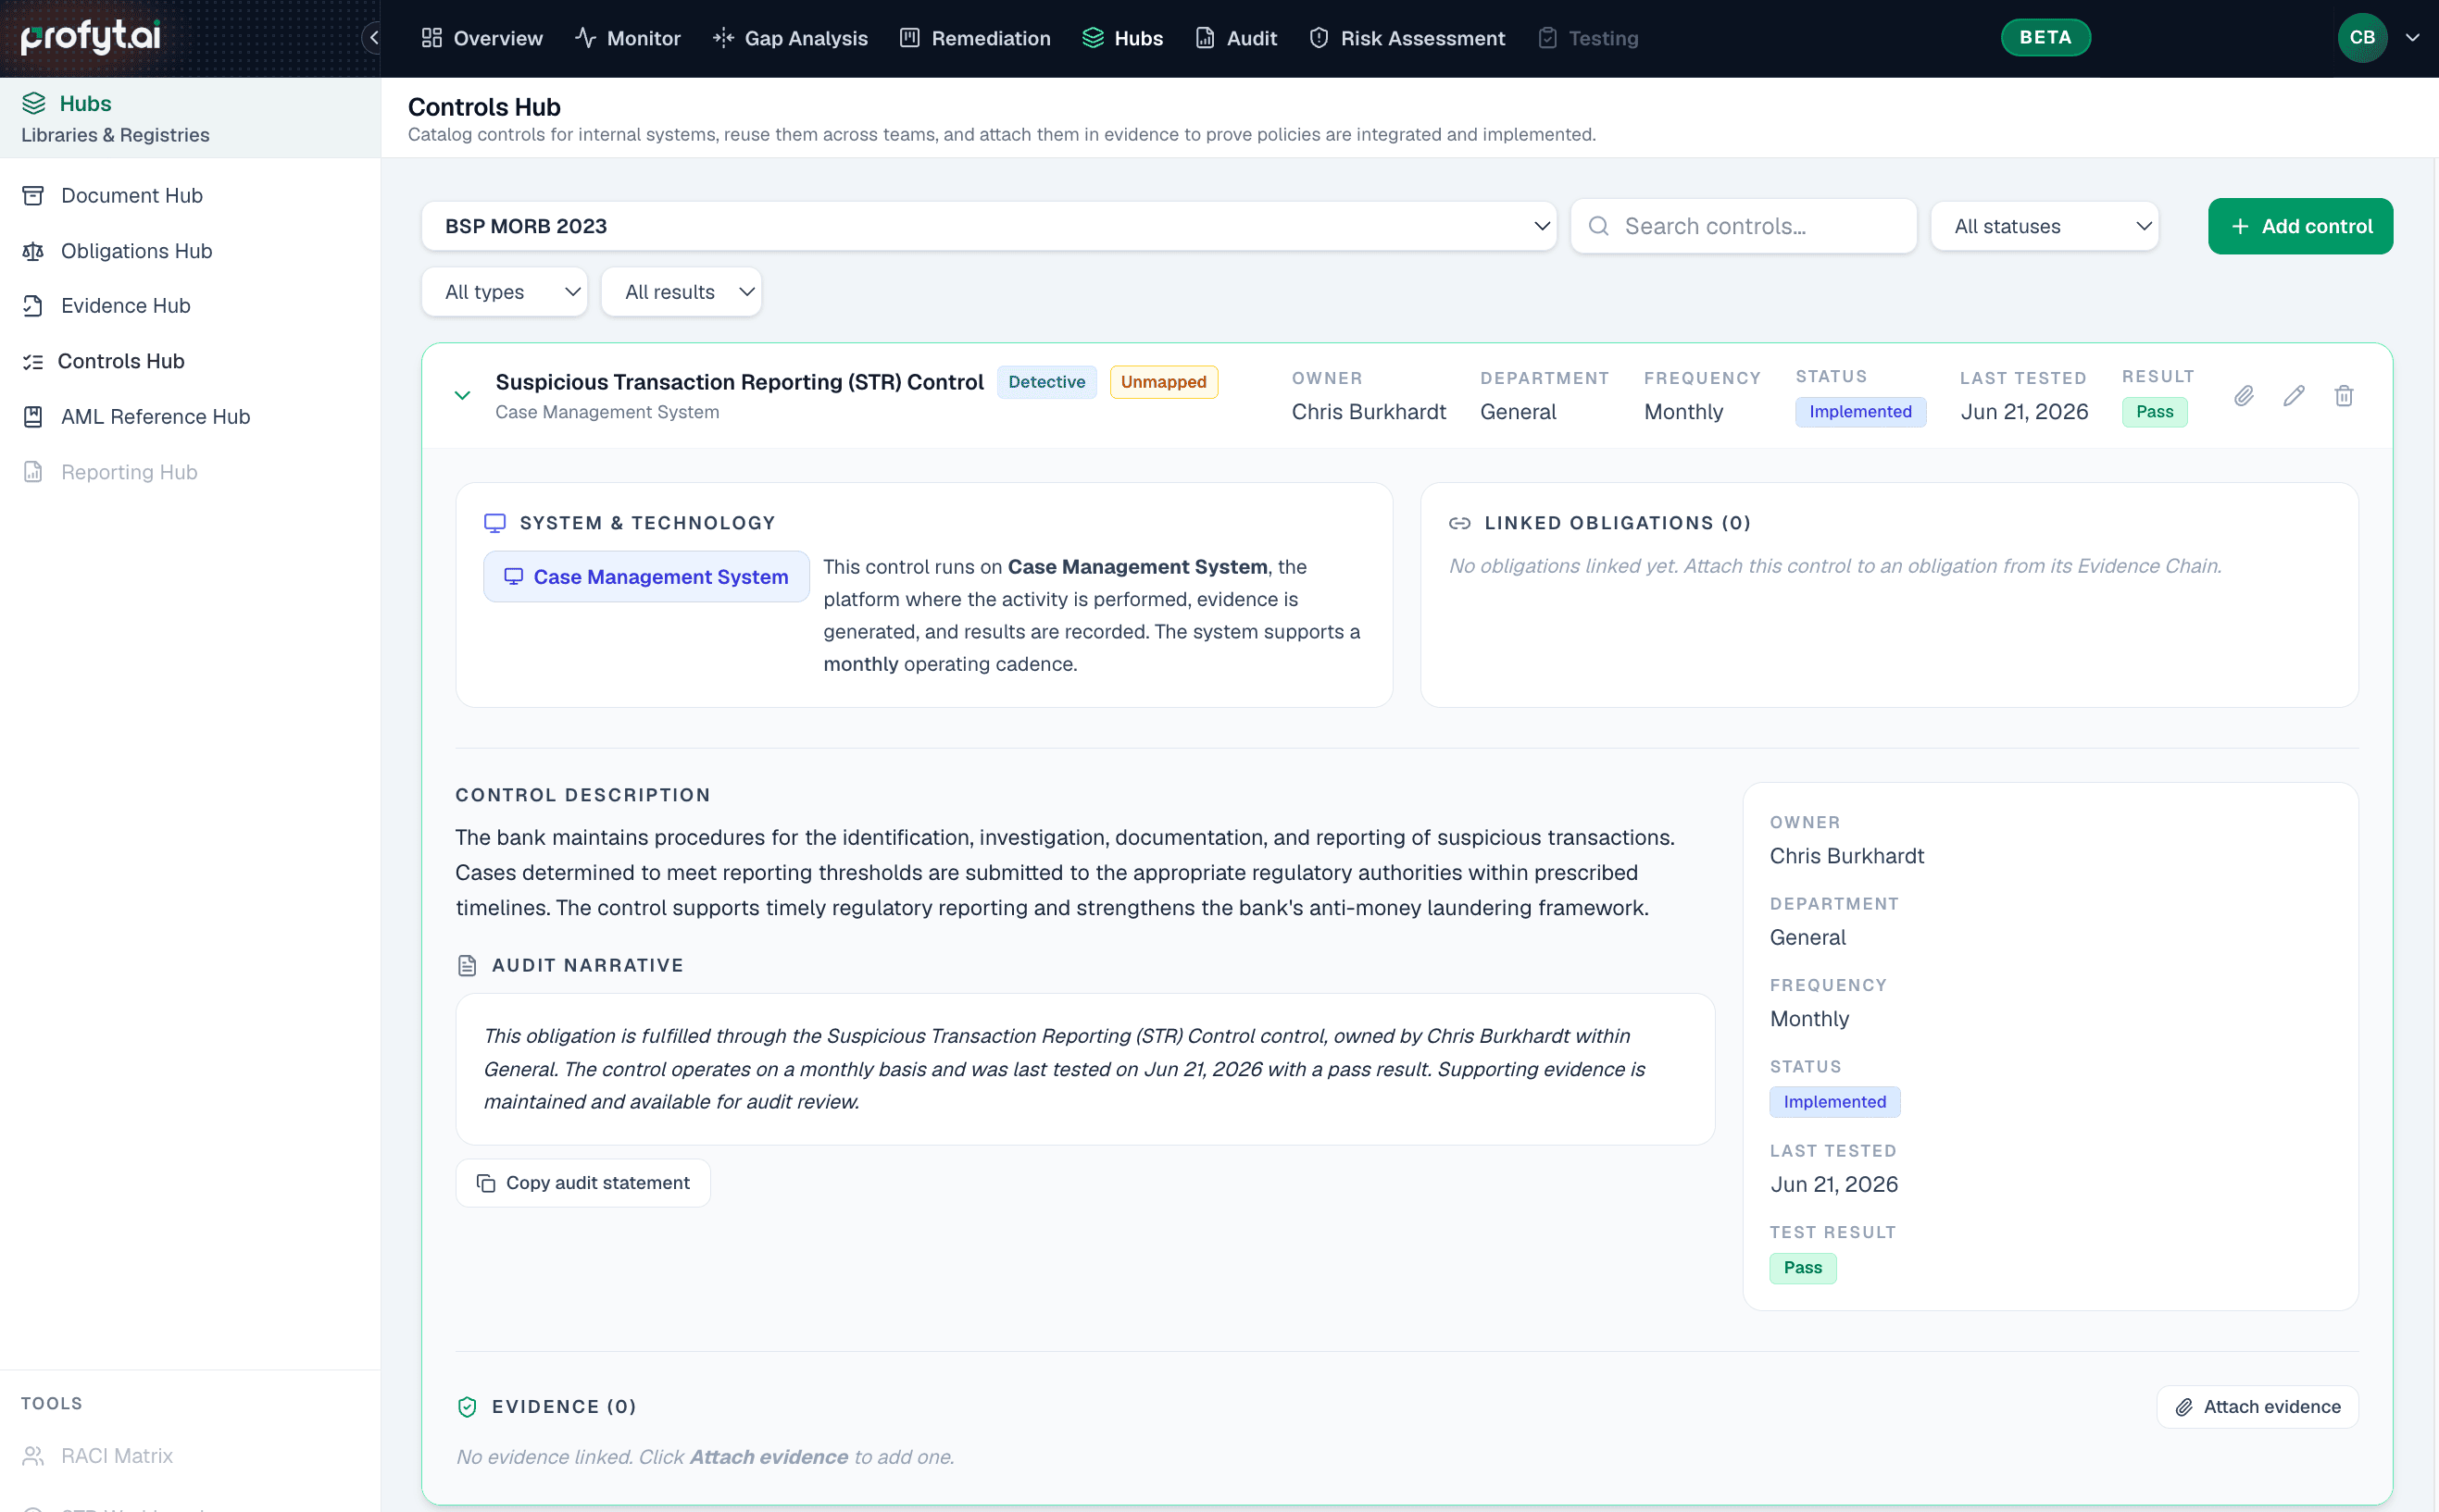This screenshot has height=1512, width=2439.
Task: Click the RACI Matrix people icon
Action: tap(33, 1455)
